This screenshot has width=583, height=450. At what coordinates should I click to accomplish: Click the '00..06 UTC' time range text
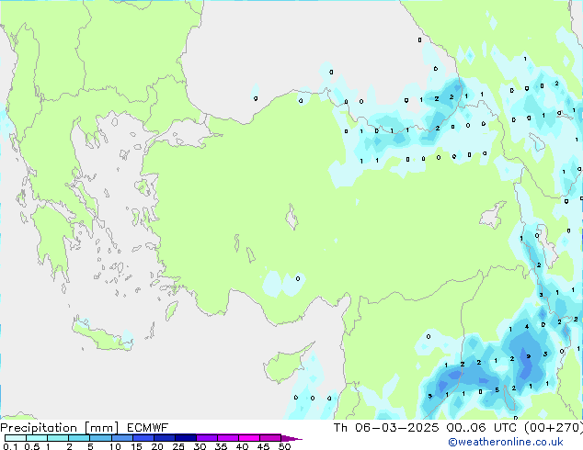[x=481, y=428]
